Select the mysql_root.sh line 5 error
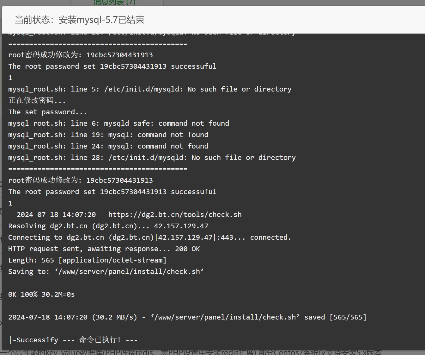 150,89
